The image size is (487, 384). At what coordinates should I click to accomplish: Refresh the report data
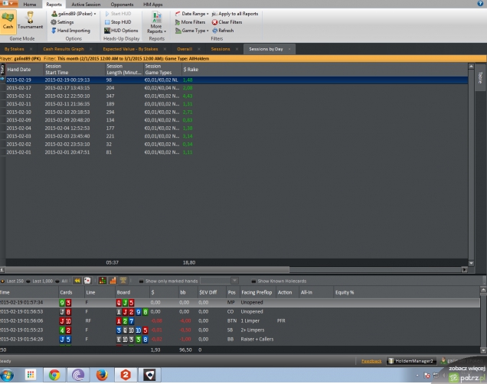pyautogui.click(x=222, y=31)
